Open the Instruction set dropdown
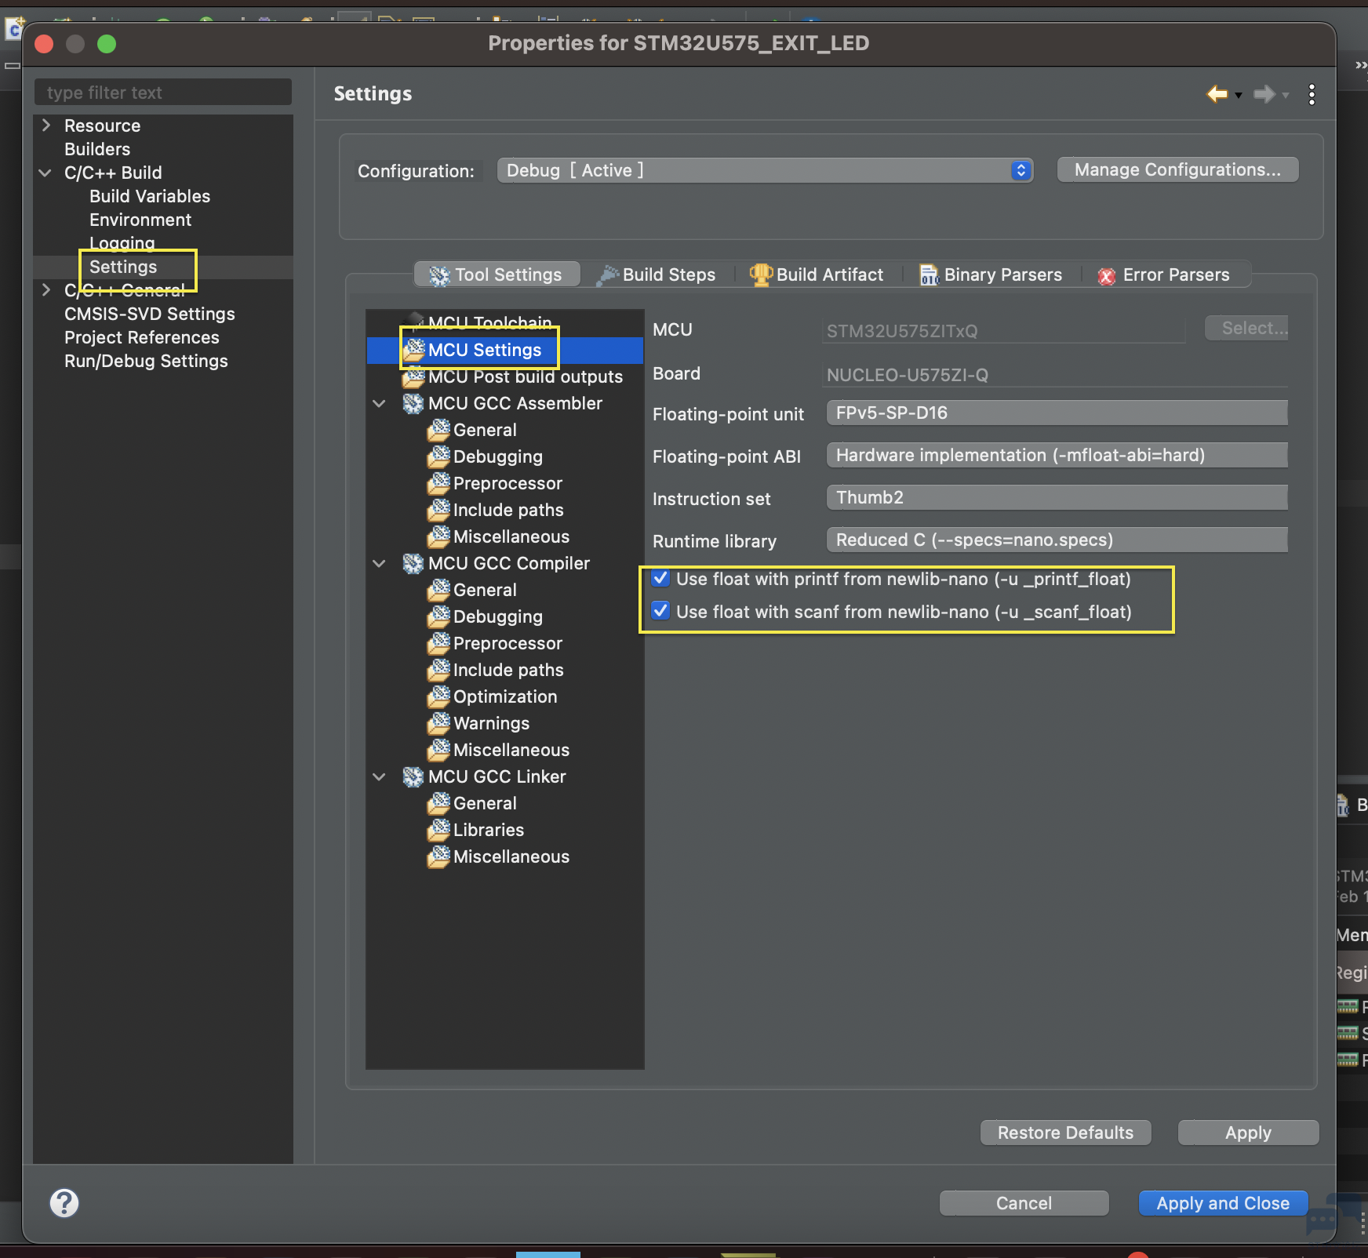This screenshot has height=1258, width=1368. point(1057,497)
